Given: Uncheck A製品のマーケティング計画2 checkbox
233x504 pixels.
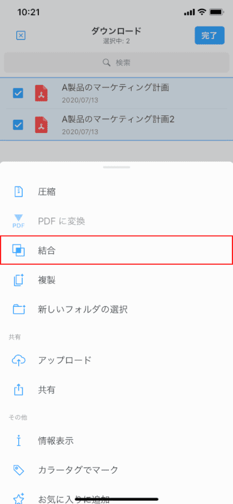Looking at the screenshot, I should 18,124.
